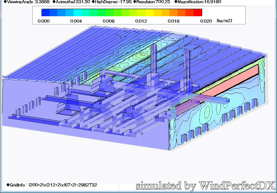The width and height of the screenshot is (277, 193).
Task: Click the ViewingAngle readout in top bar
Action: click(24, 2)
